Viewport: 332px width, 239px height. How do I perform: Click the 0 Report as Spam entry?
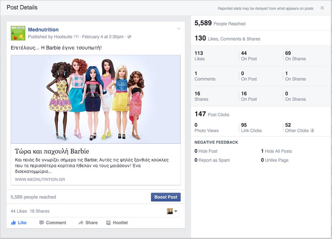coord(212,160)
